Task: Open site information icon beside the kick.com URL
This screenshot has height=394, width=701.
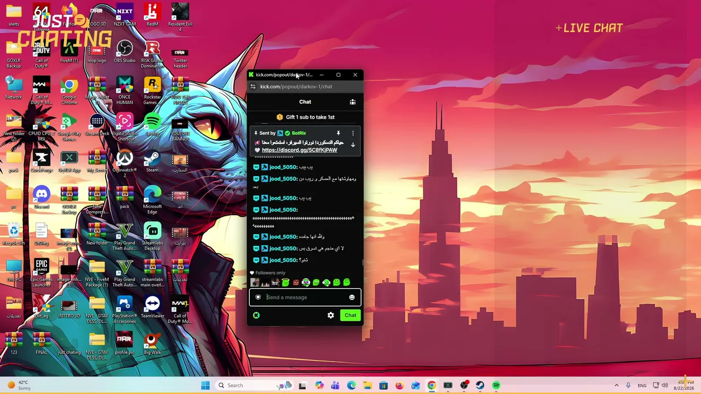Action: (252, 86)
